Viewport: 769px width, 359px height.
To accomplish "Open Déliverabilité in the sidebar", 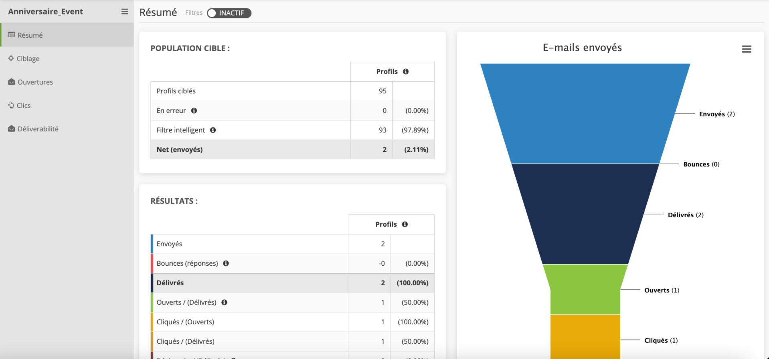I will click(x=38, y=129).
